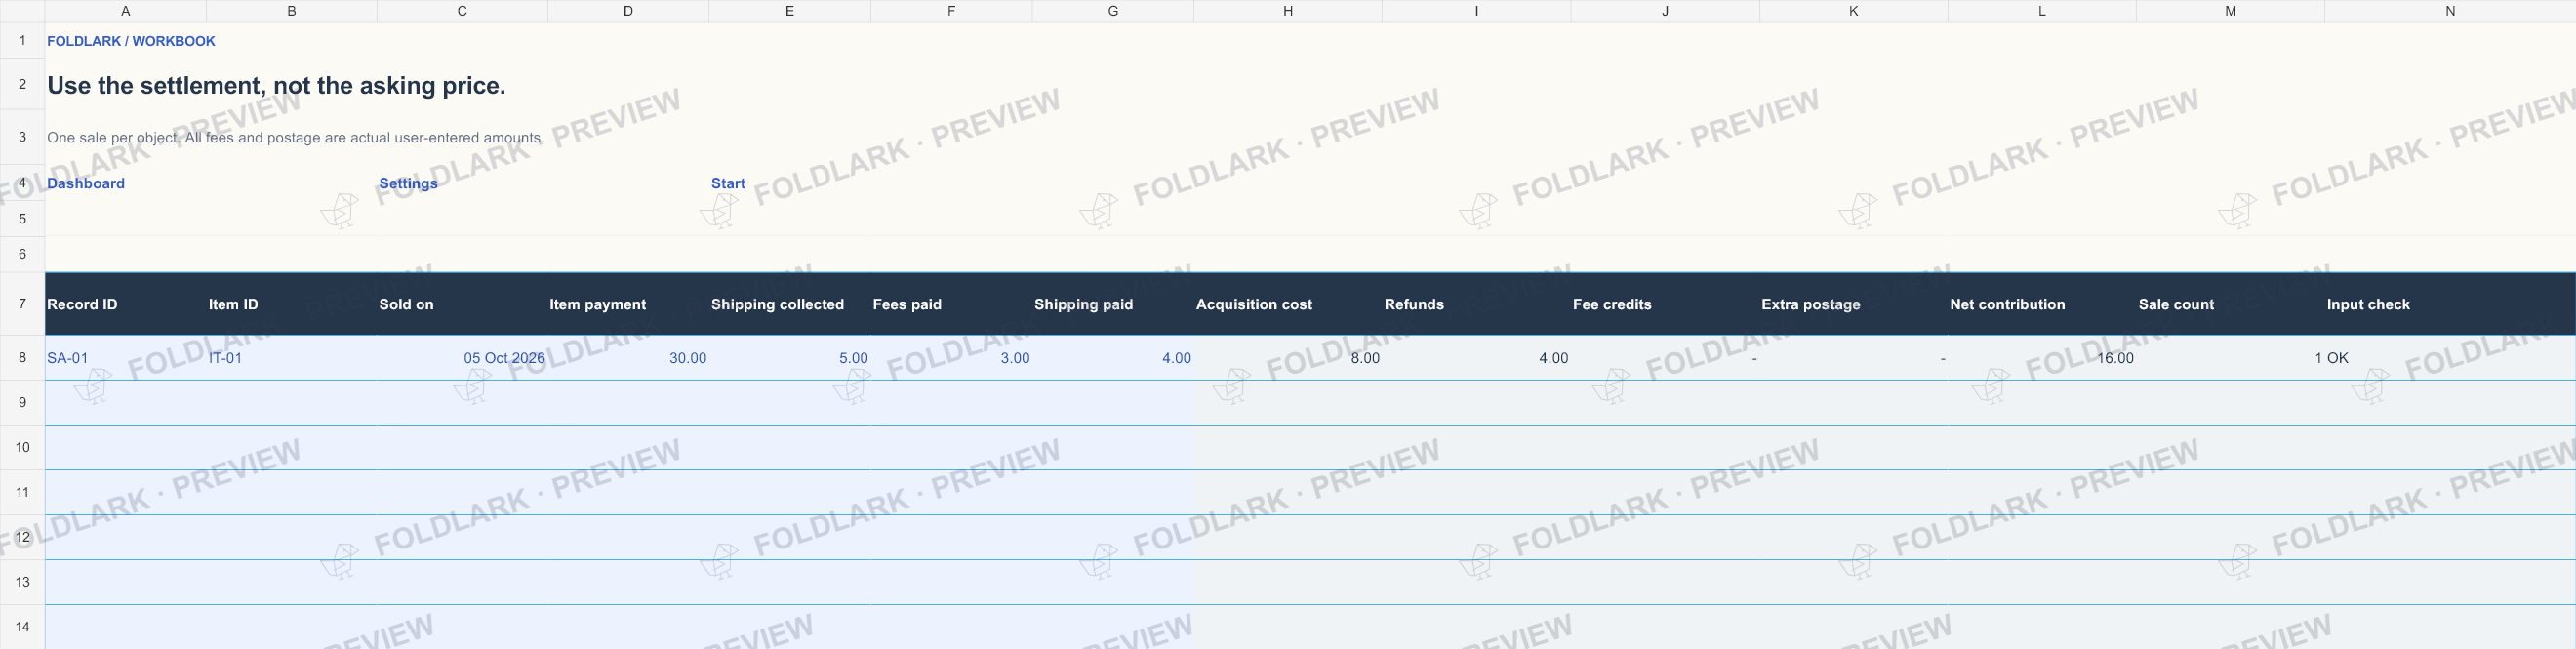Select column G header
Screen dimensions: 2576x649
click(x=1113, y=11)
